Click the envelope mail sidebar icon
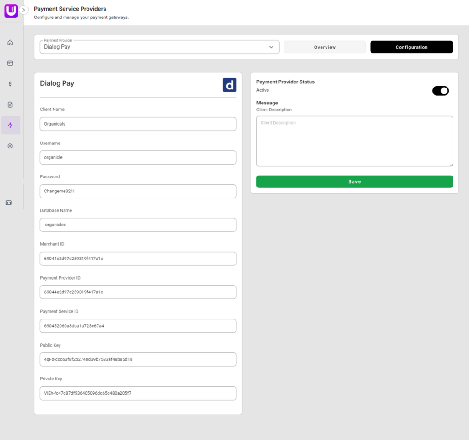The height and width of the screenshot is (440, 469). pyautogui.click(x=9, y=203)
